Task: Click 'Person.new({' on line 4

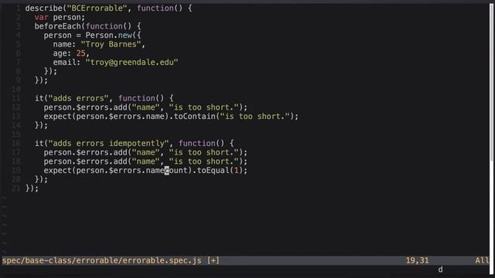Action: click(x=113, y=36)
